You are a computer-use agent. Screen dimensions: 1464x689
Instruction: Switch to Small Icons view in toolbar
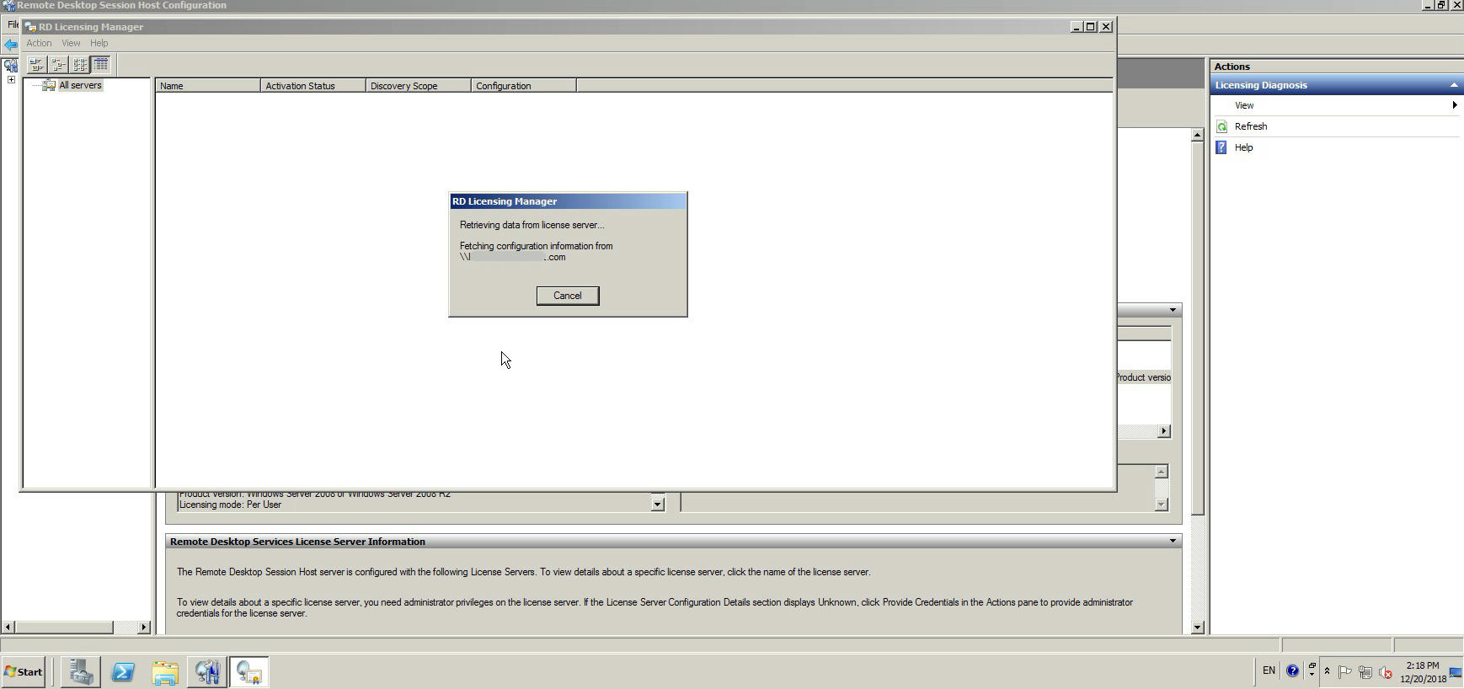tap(58, 65)
